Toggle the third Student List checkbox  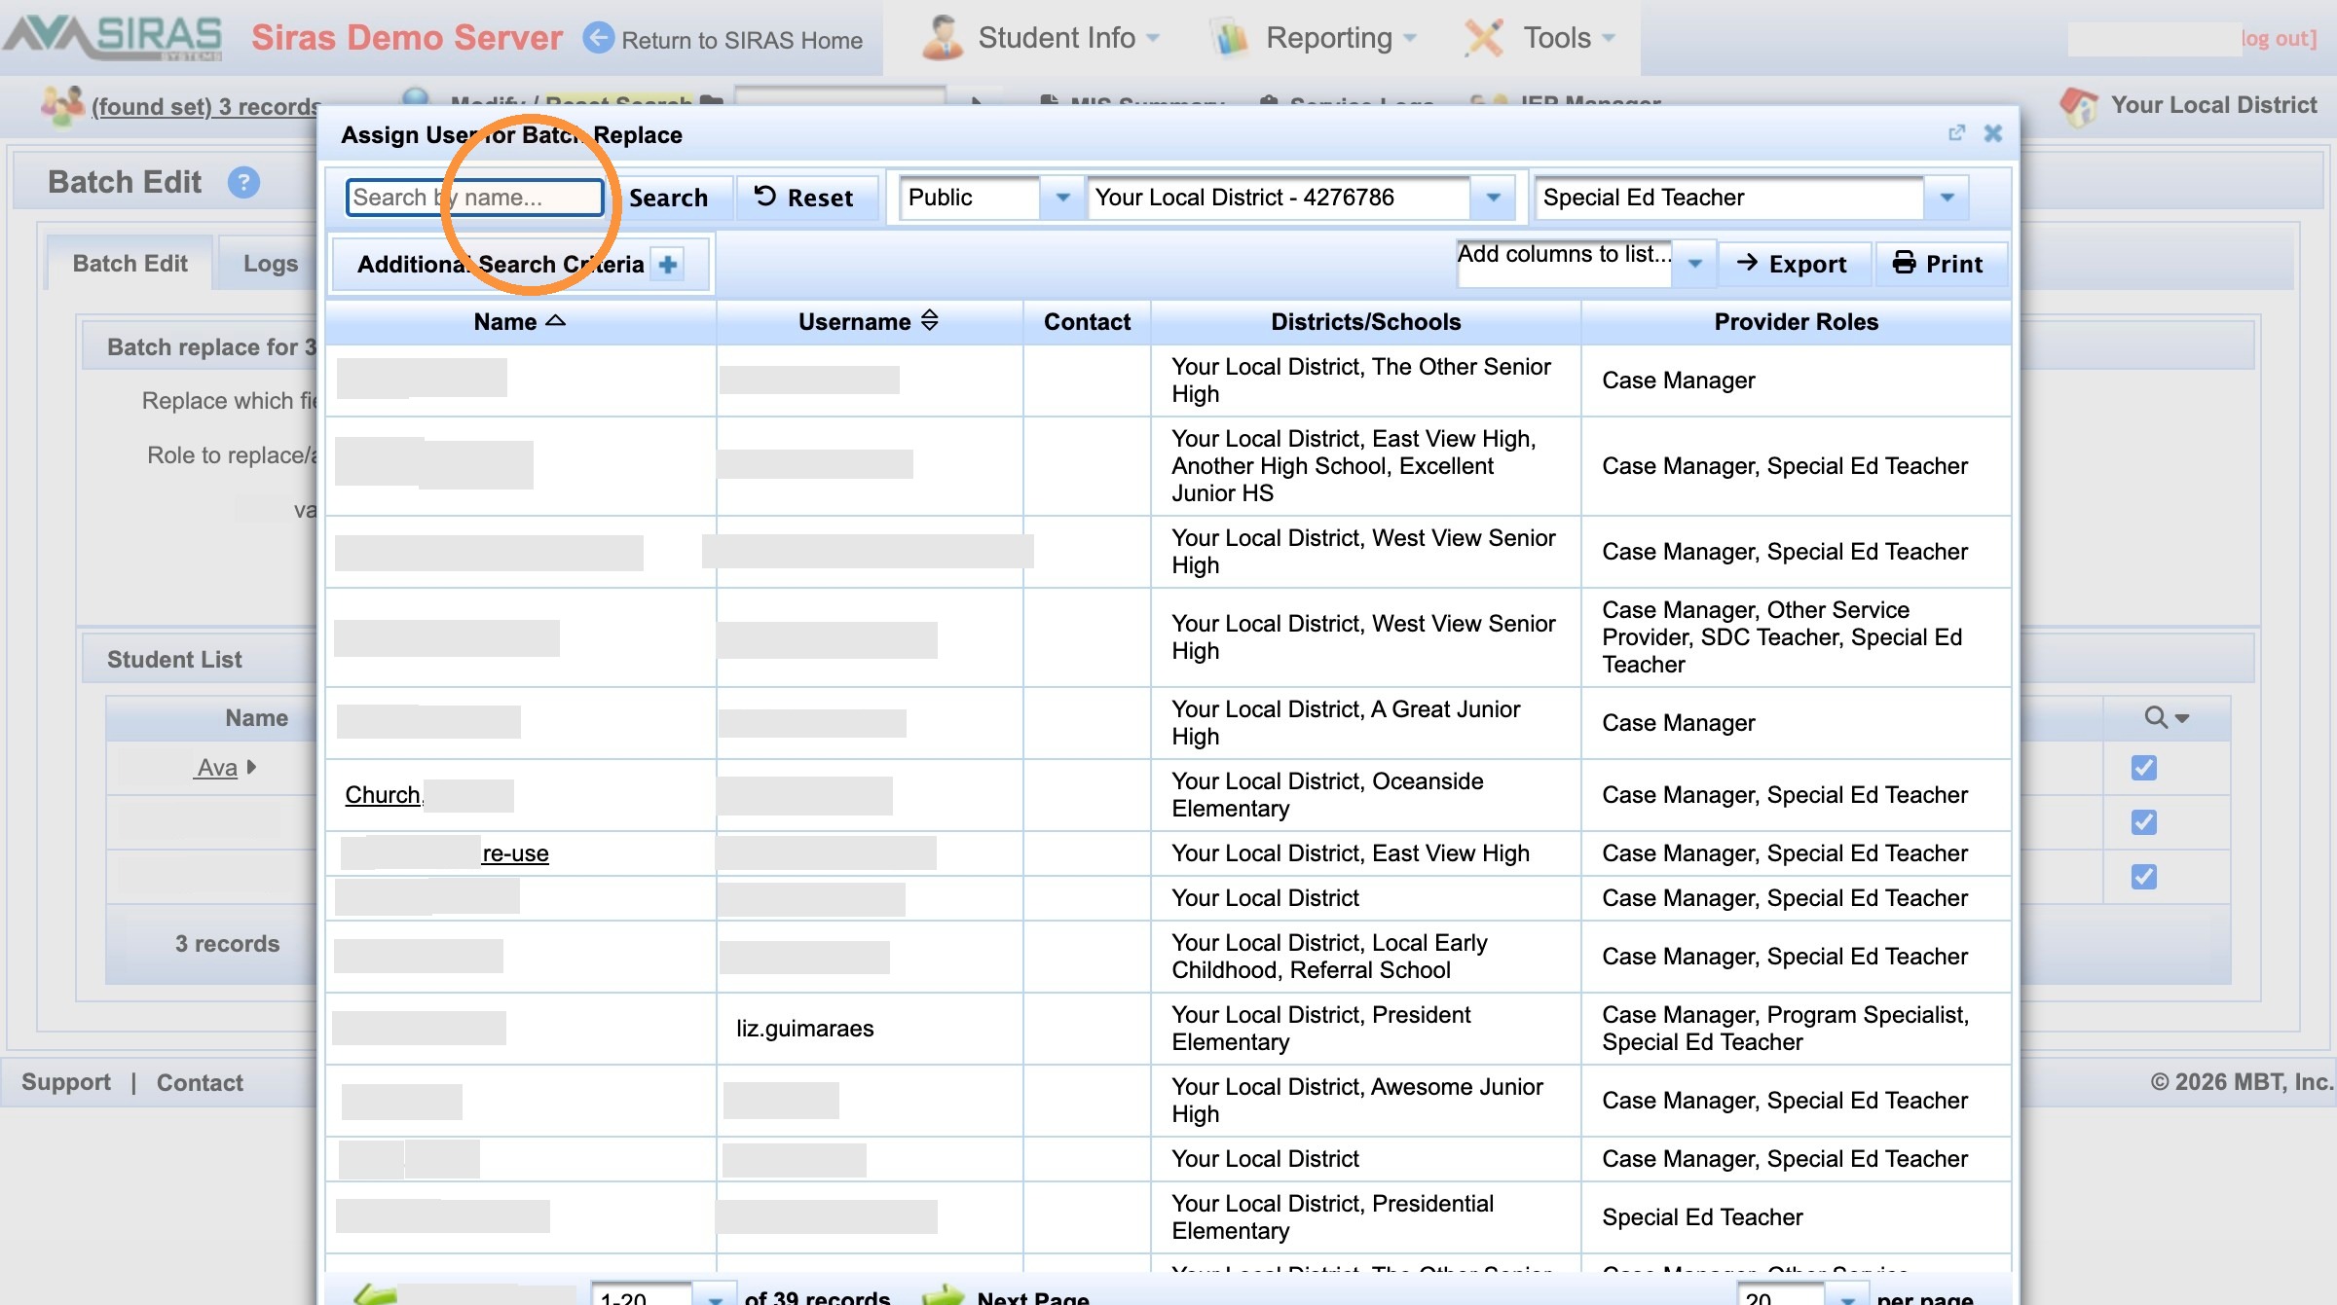point(2143,877)
